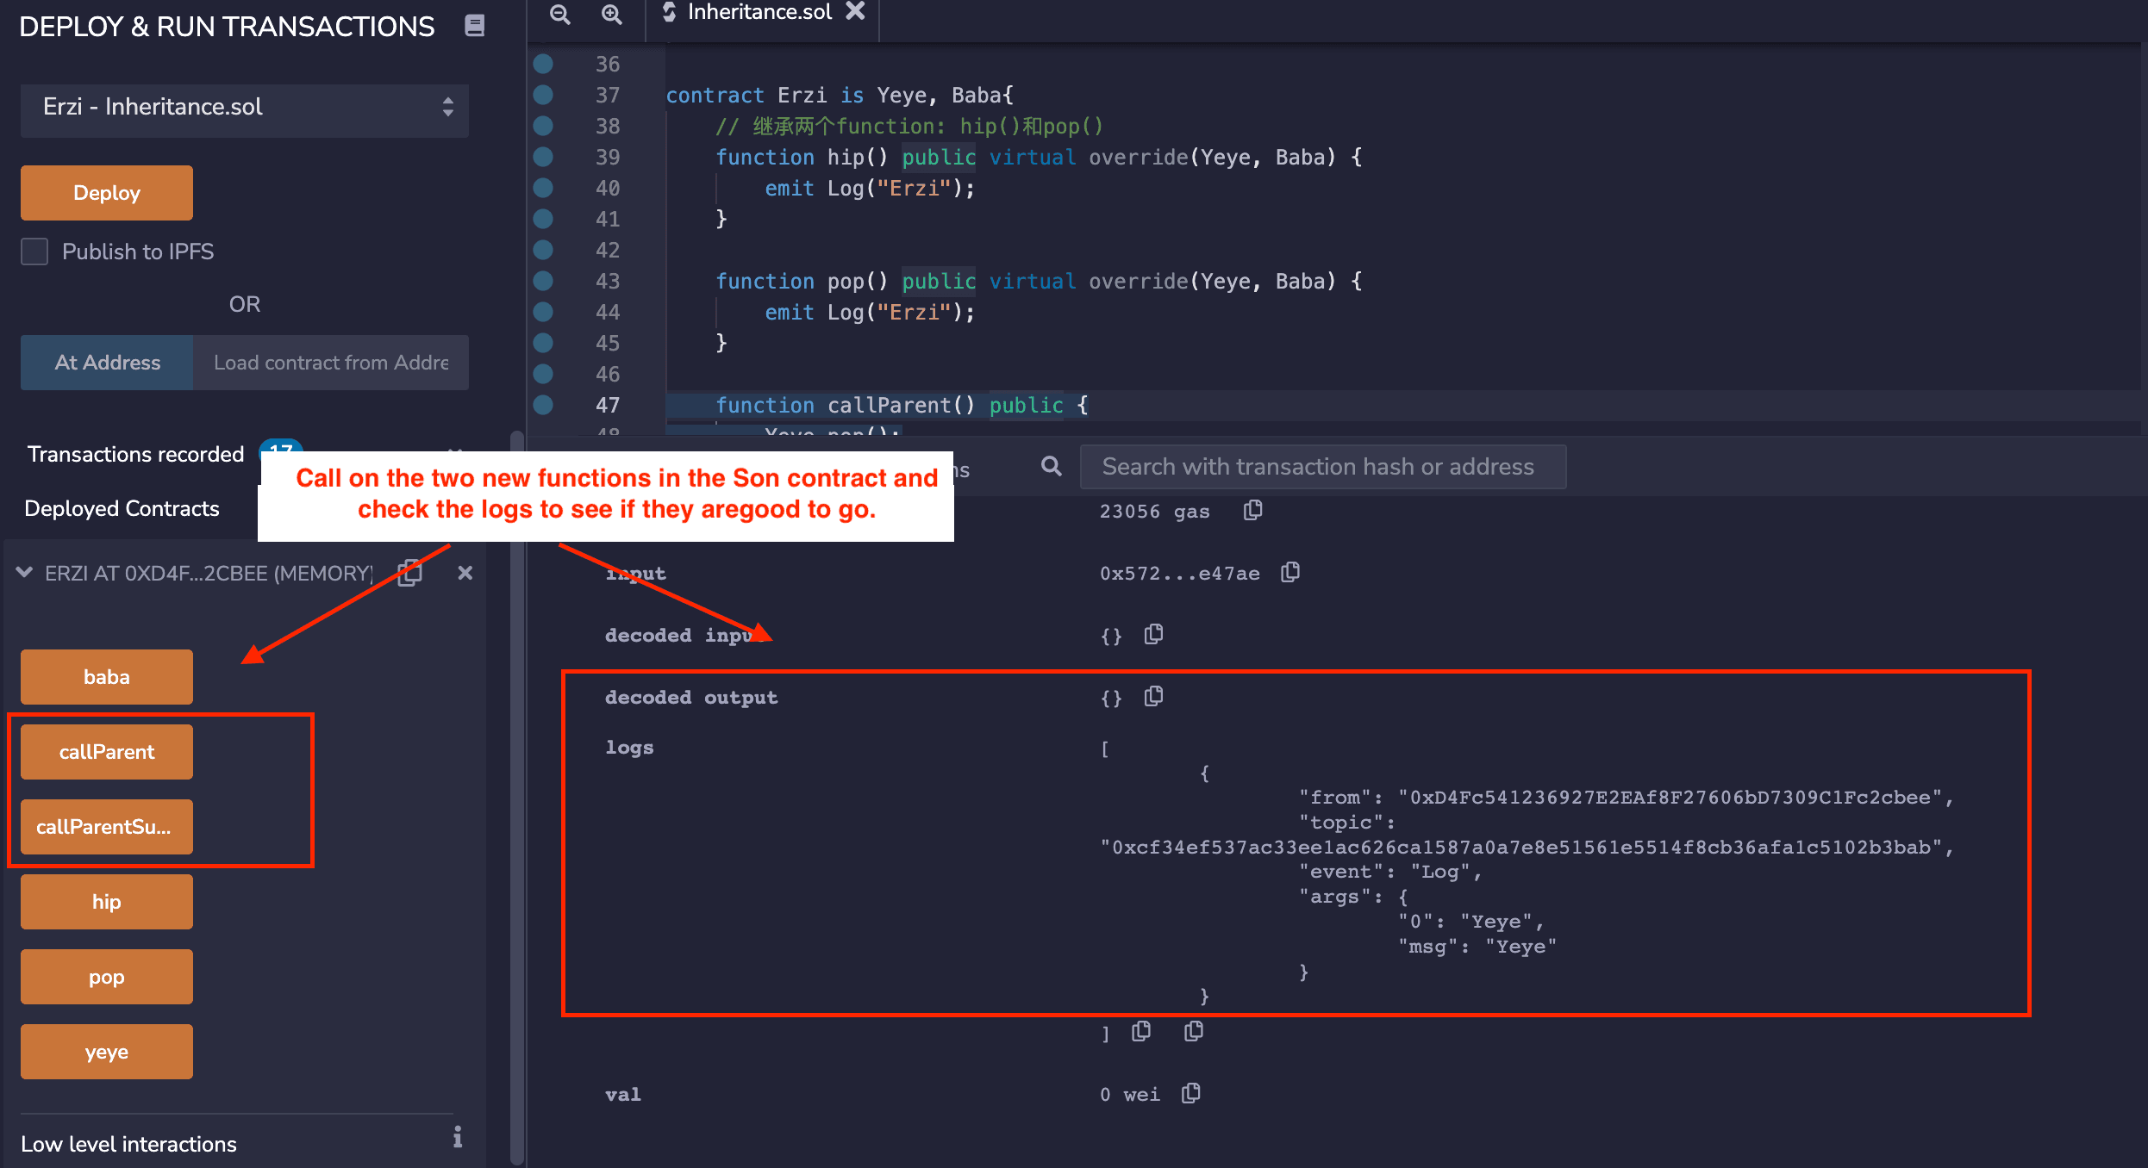Copy the val 0 wei value
Screen dimensions: 2148x1168
click(x=1190, y=1094)
